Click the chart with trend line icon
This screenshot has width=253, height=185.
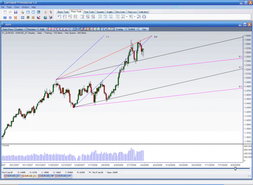click(38, 17)
